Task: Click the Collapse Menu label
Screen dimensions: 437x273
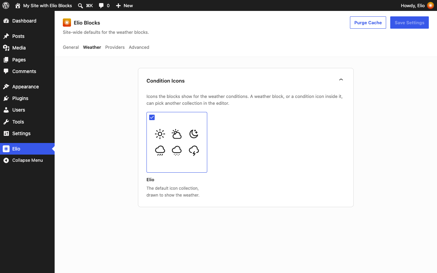Action: 28,160
